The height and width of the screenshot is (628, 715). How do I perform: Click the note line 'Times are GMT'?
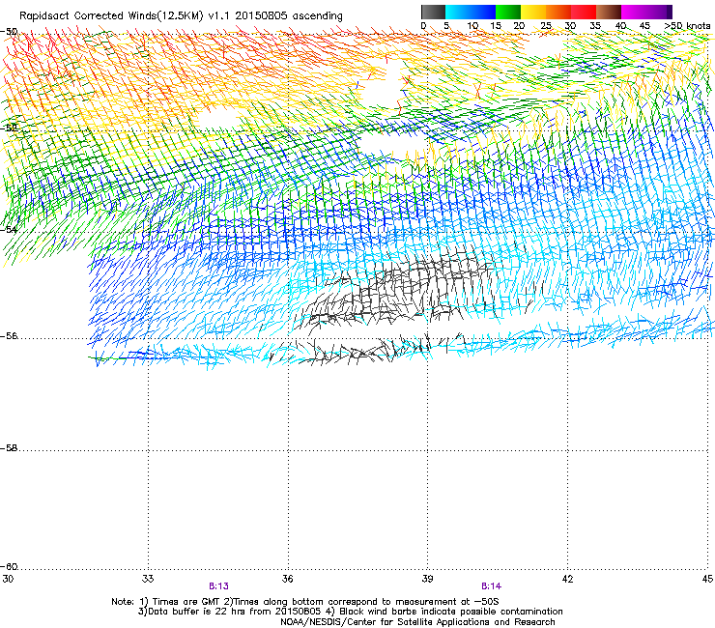(305, 602)
